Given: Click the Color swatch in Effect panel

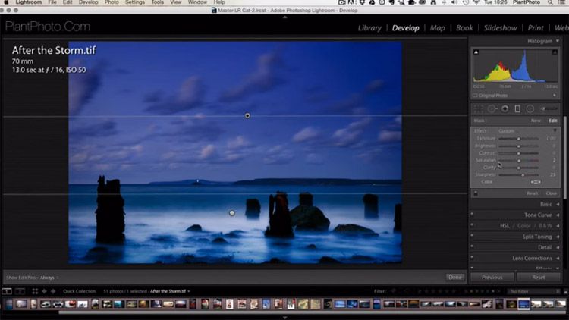Looking at the screenshot, I should [x=535, y=182].
